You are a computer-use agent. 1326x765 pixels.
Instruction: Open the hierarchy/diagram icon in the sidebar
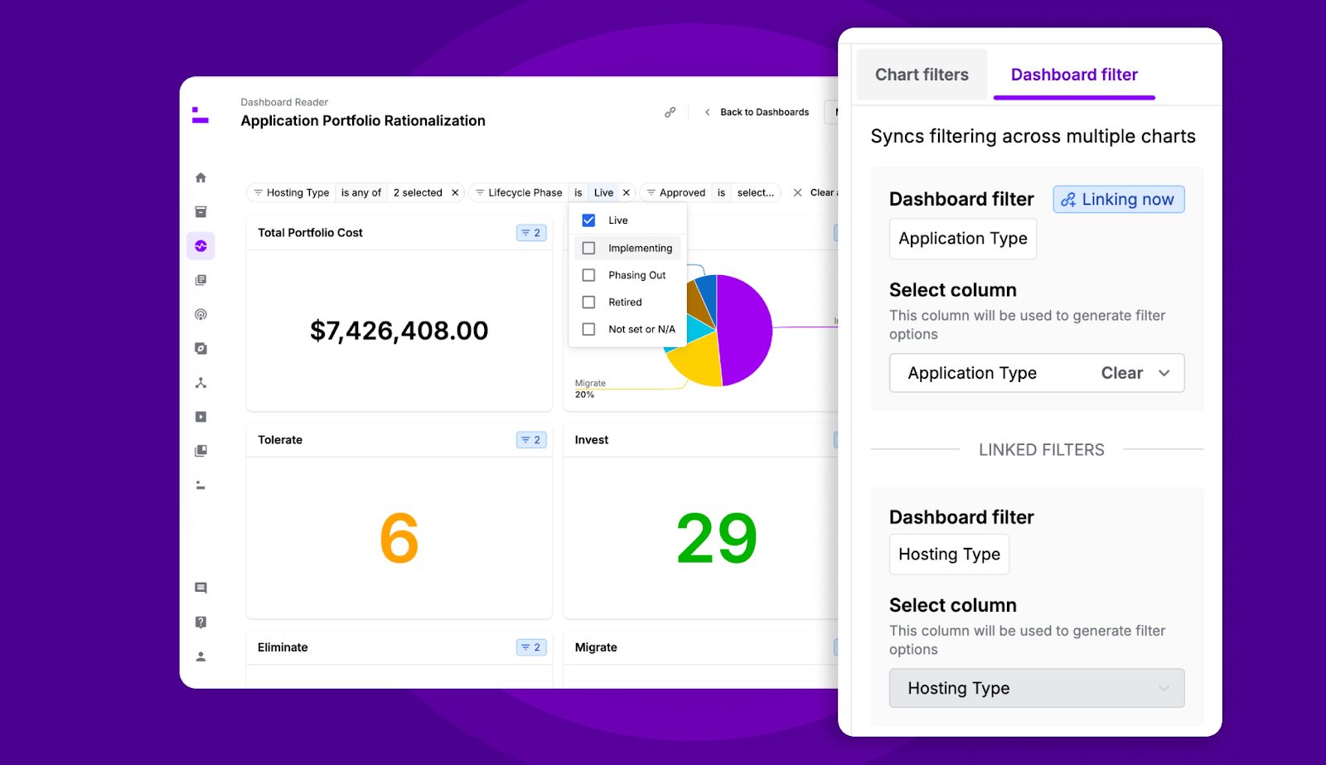tap(200, 382)
